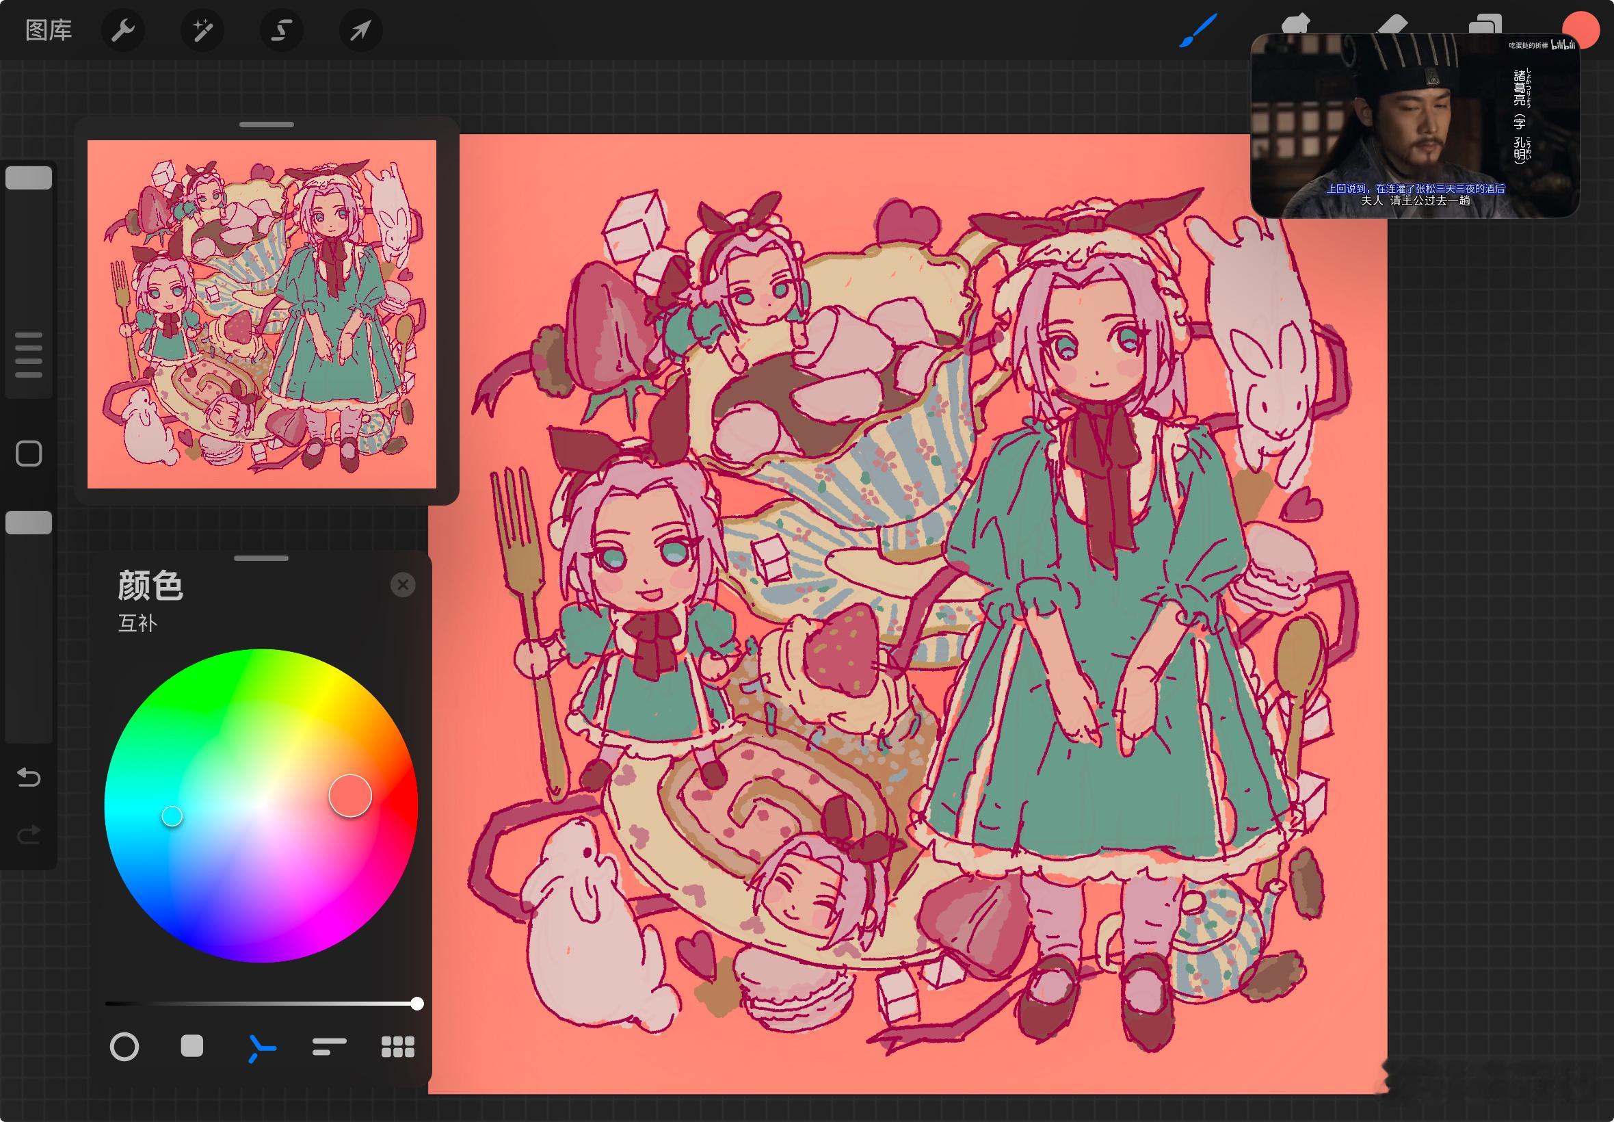Screen dimensions: 1614x1122
Task: Tap the color panel top drag handle
Action: pyautogui.click(x=261, y=558)
